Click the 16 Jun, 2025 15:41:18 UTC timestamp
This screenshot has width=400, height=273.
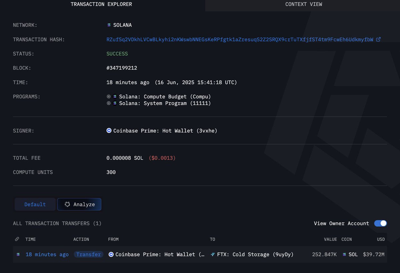click(196, 82)
